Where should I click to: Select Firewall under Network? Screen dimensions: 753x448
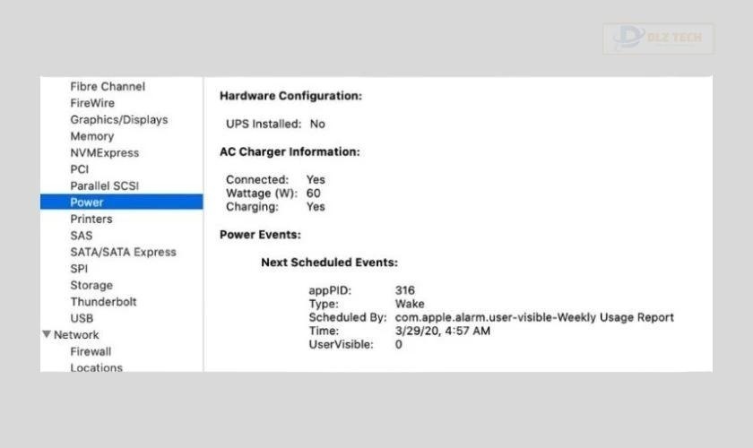(x=91, y=352)
